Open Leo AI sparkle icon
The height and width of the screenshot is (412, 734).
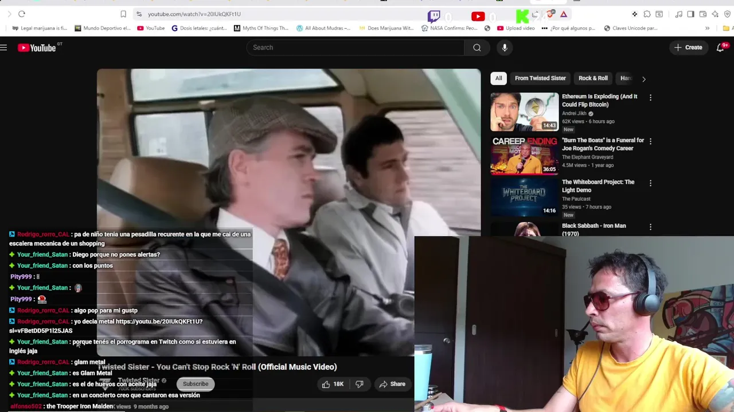[x=715, y=14]
